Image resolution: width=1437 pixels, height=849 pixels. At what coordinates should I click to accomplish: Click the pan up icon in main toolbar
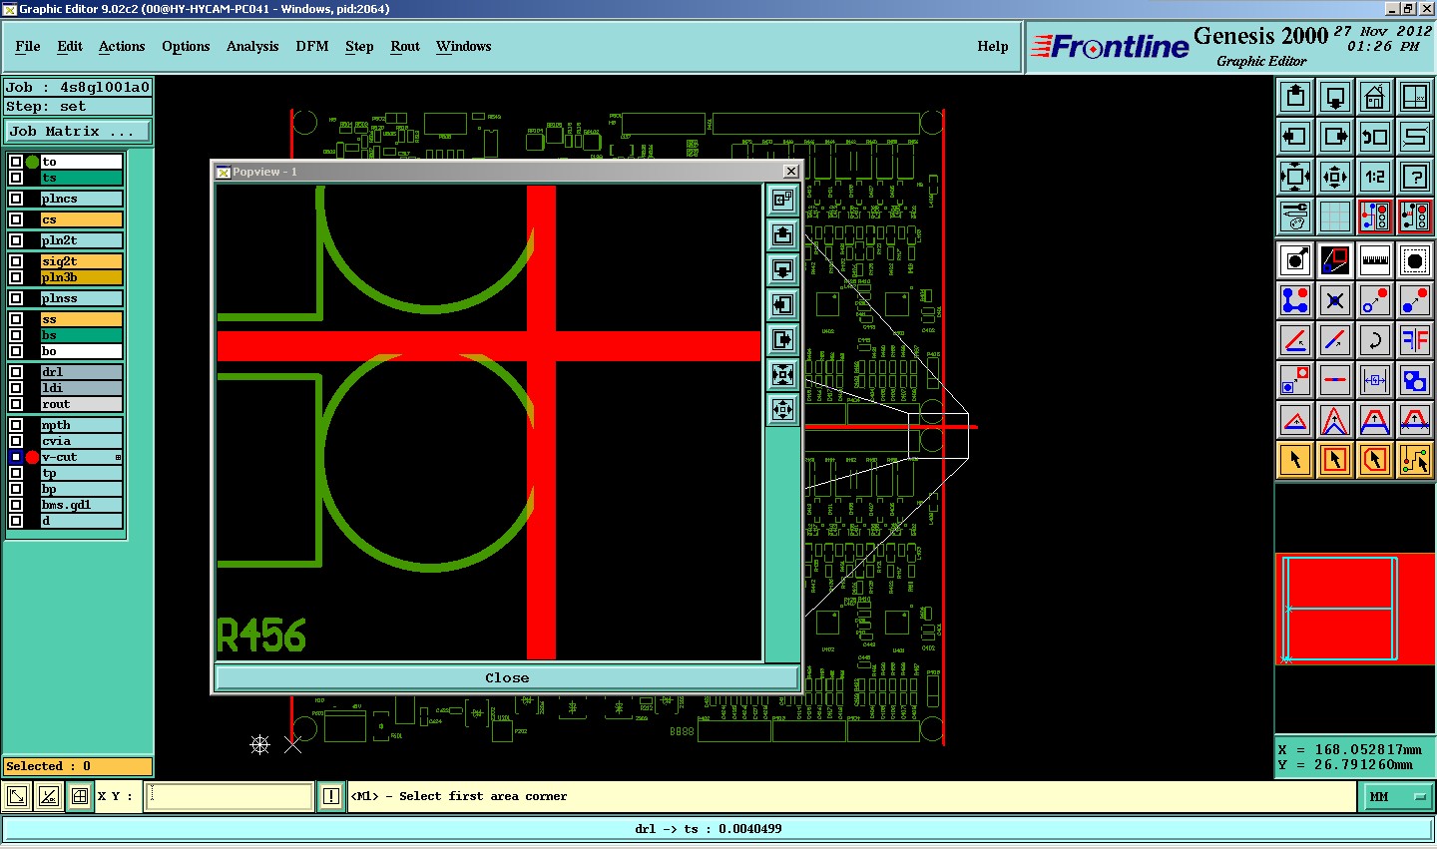click(x=1295, y=97)
